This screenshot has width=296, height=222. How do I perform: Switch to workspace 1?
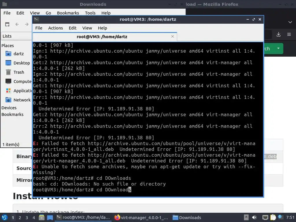click(x=13, y=218)
